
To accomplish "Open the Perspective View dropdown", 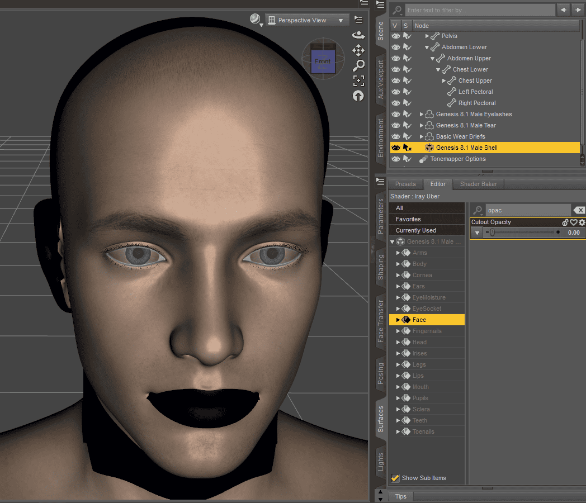I will (307, 20).
